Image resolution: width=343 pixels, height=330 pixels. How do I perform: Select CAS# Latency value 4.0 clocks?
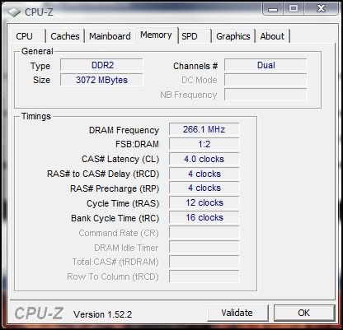[x=204, y=159]
